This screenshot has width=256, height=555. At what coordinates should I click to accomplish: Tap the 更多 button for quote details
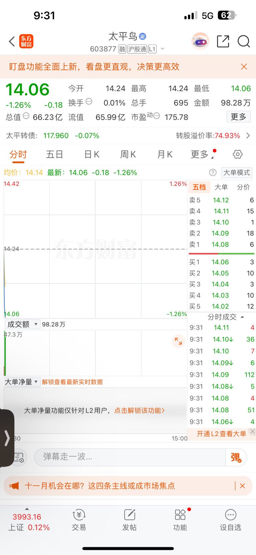pos(238,117)
